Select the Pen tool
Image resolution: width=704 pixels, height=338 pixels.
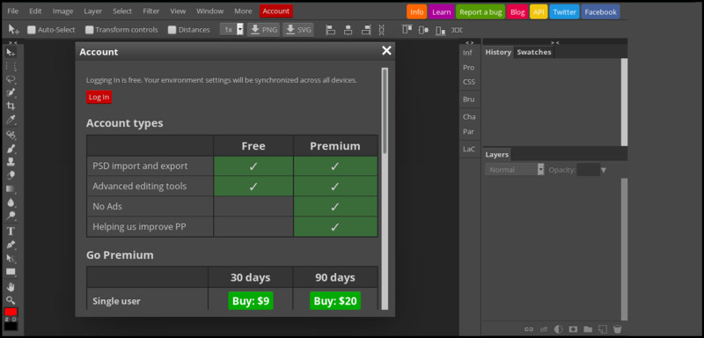(x=11, y=245)
